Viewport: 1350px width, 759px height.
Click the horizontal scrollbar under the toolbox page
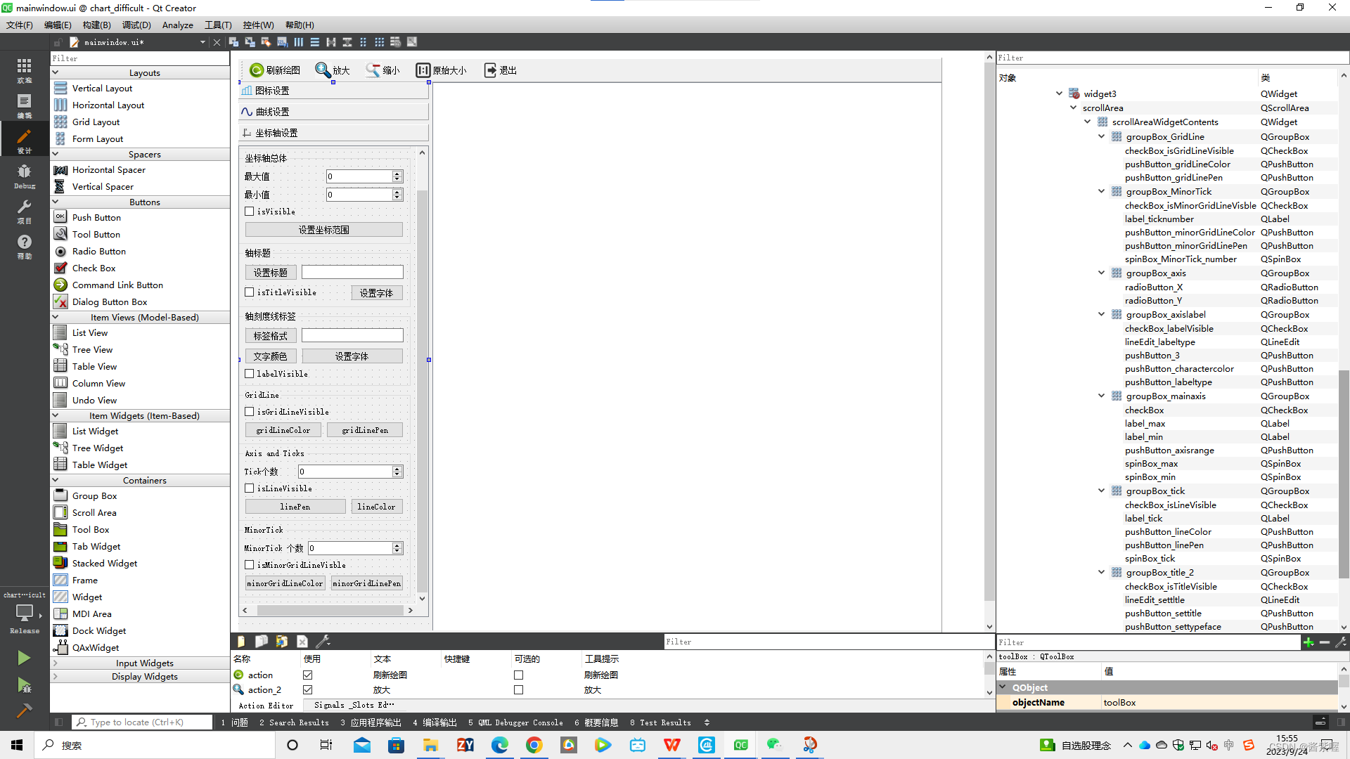pyautogui.click(x=330, y=611)
